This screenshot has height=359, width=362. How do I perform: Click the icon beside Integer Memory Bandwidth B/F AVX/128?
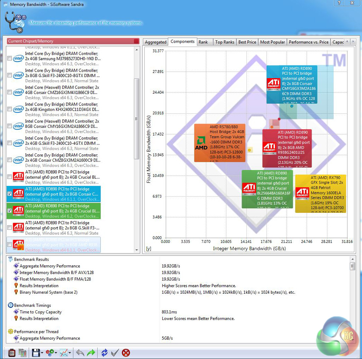click(x=16, y=272)
